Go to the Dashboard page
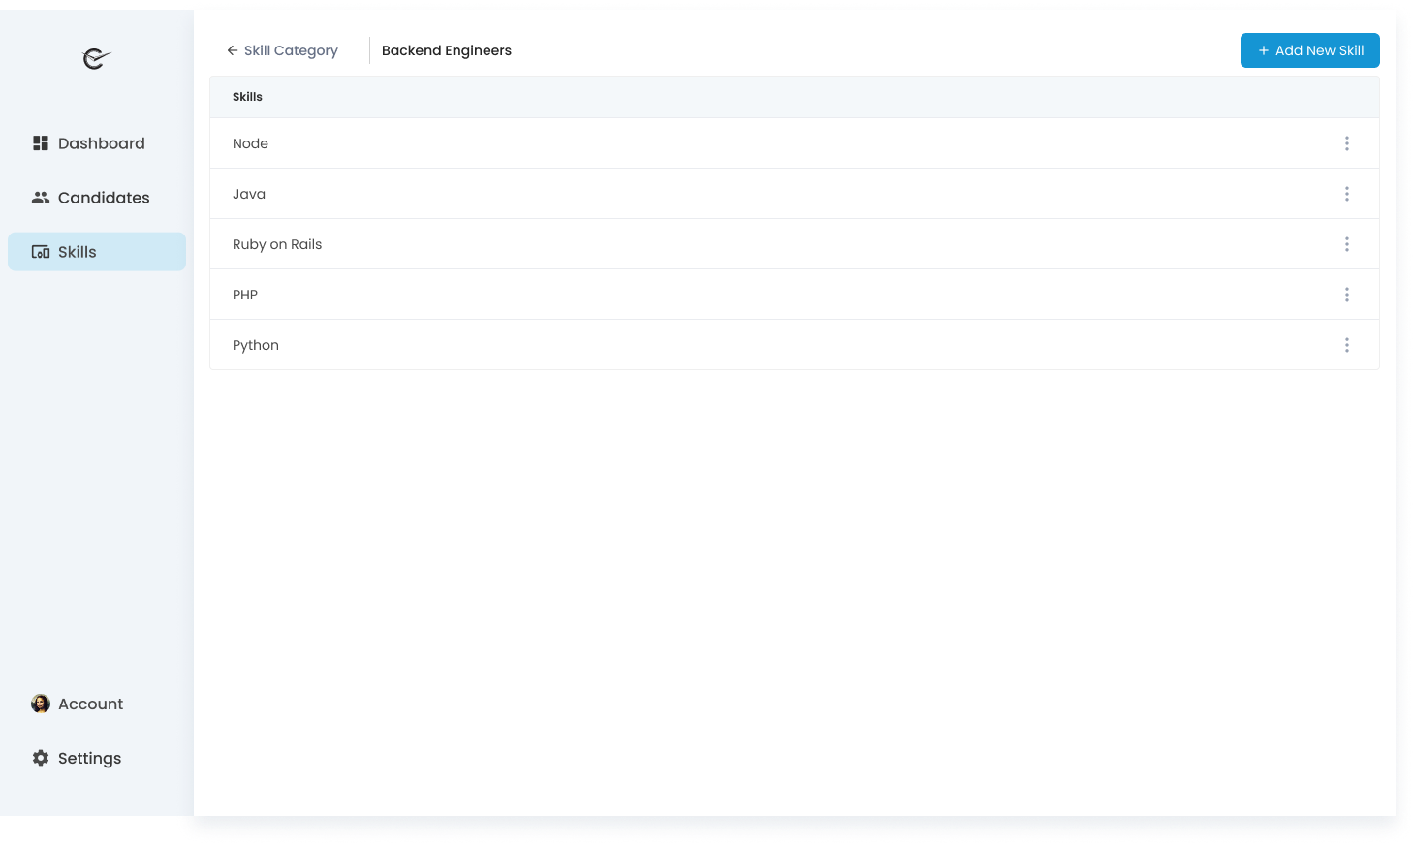Screen dimensions: 1415x845 102,142
